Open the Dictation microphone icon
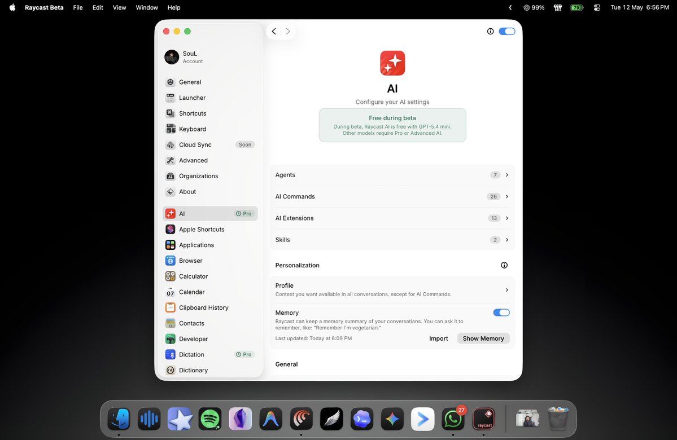This screenshot has height=440, width=677. pos(171,354)
